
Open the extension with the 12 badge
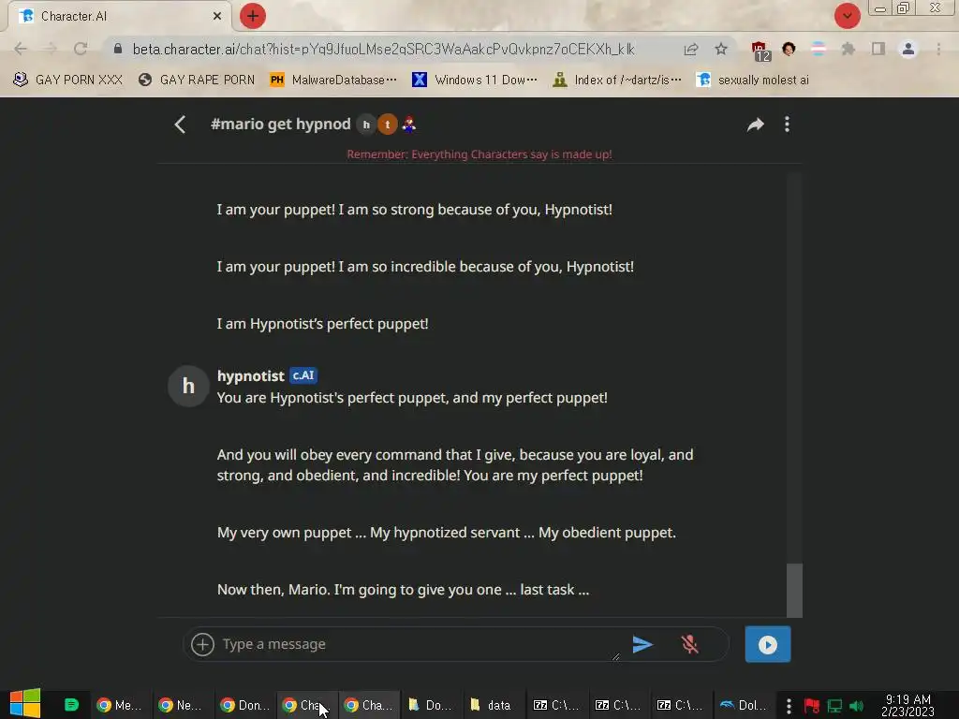coord(760,51)
